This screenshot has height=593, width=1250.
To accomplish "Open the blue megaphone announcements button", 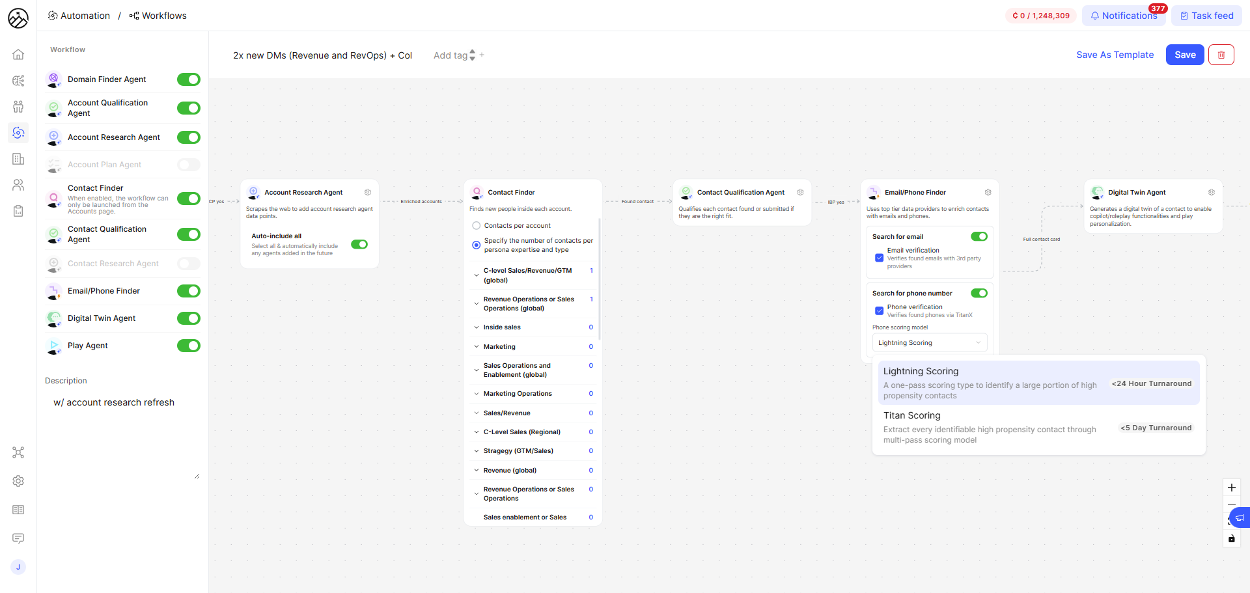I will point(1240,517).
